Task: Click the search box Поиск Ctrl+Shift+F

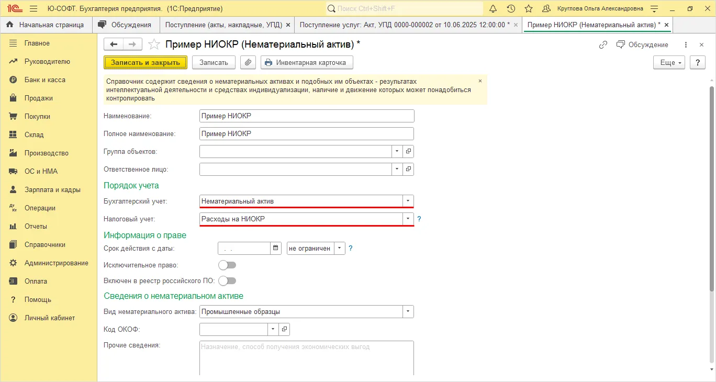Action: pos(405,8)
